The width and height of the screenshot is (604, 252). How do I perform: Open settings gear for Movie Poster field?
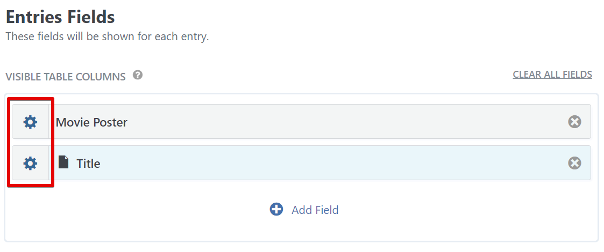coord(31,122)
